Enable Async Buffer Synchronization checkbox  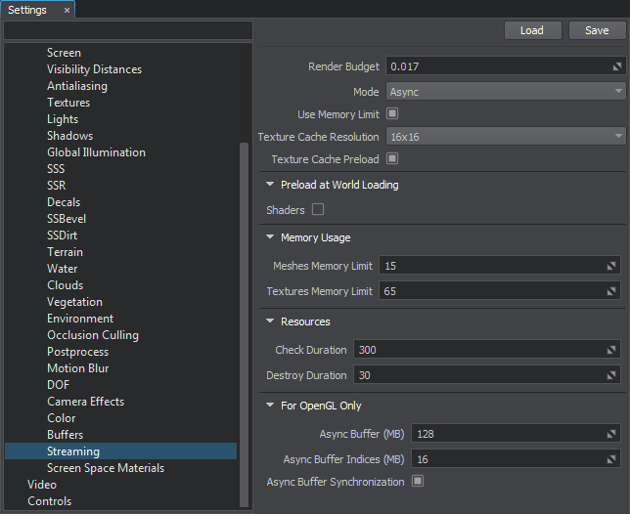(418, 482)
